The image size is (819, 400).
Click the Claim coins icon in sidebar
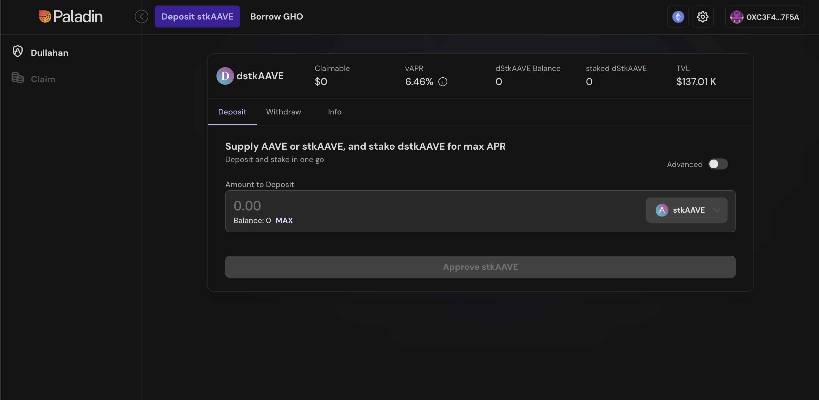click(17, 78)
